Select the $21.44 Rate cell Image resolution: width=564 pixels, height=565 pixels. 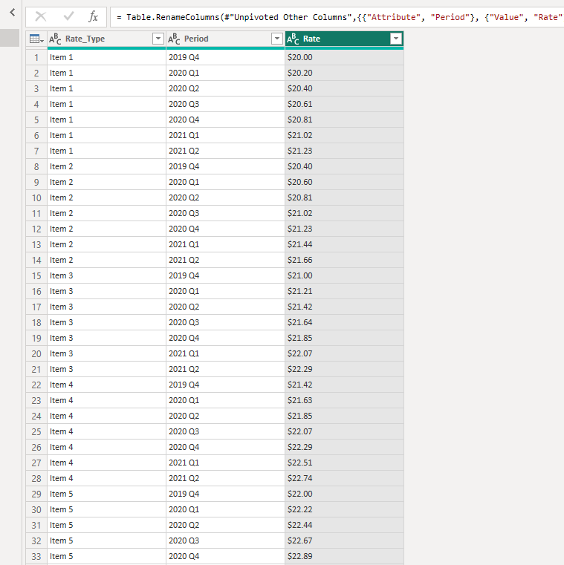(344, 244)
